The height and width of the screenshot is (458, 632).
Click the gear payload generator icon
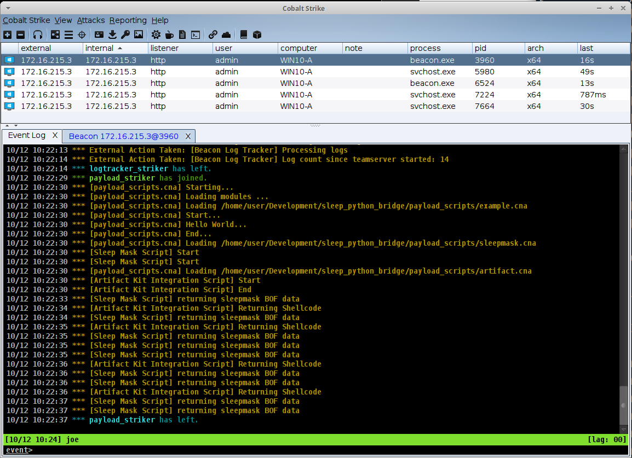click(156, 34)
